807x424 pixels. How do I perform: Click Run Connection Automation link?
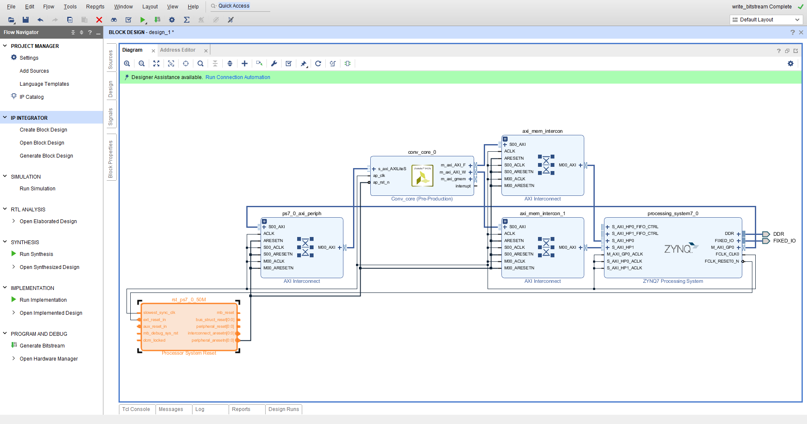pos(238,77)
